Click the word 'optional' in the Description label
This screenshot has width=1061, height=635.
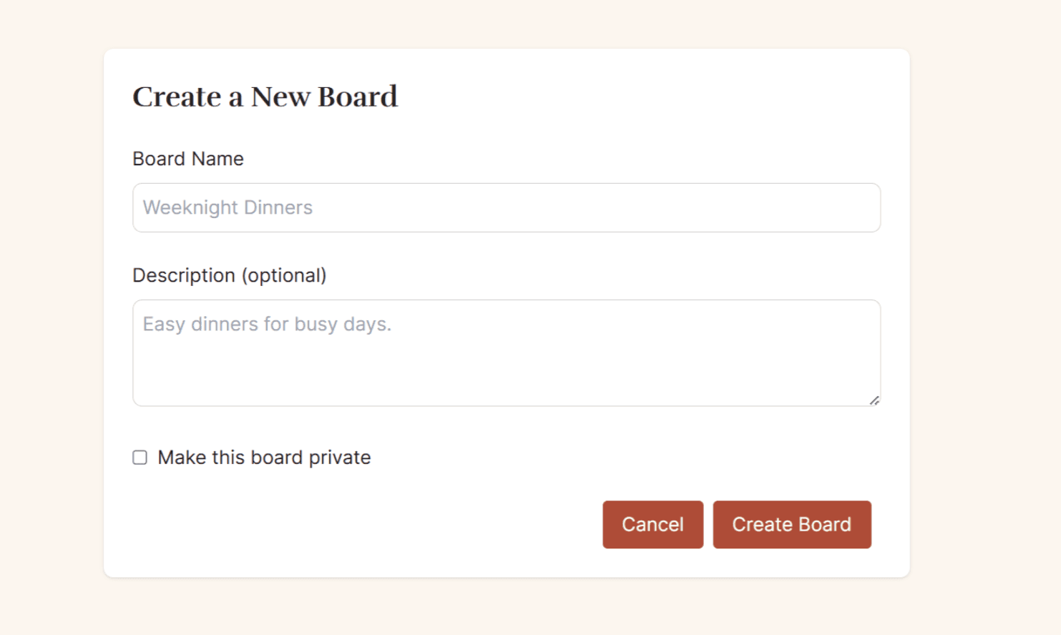pos(284,276)
